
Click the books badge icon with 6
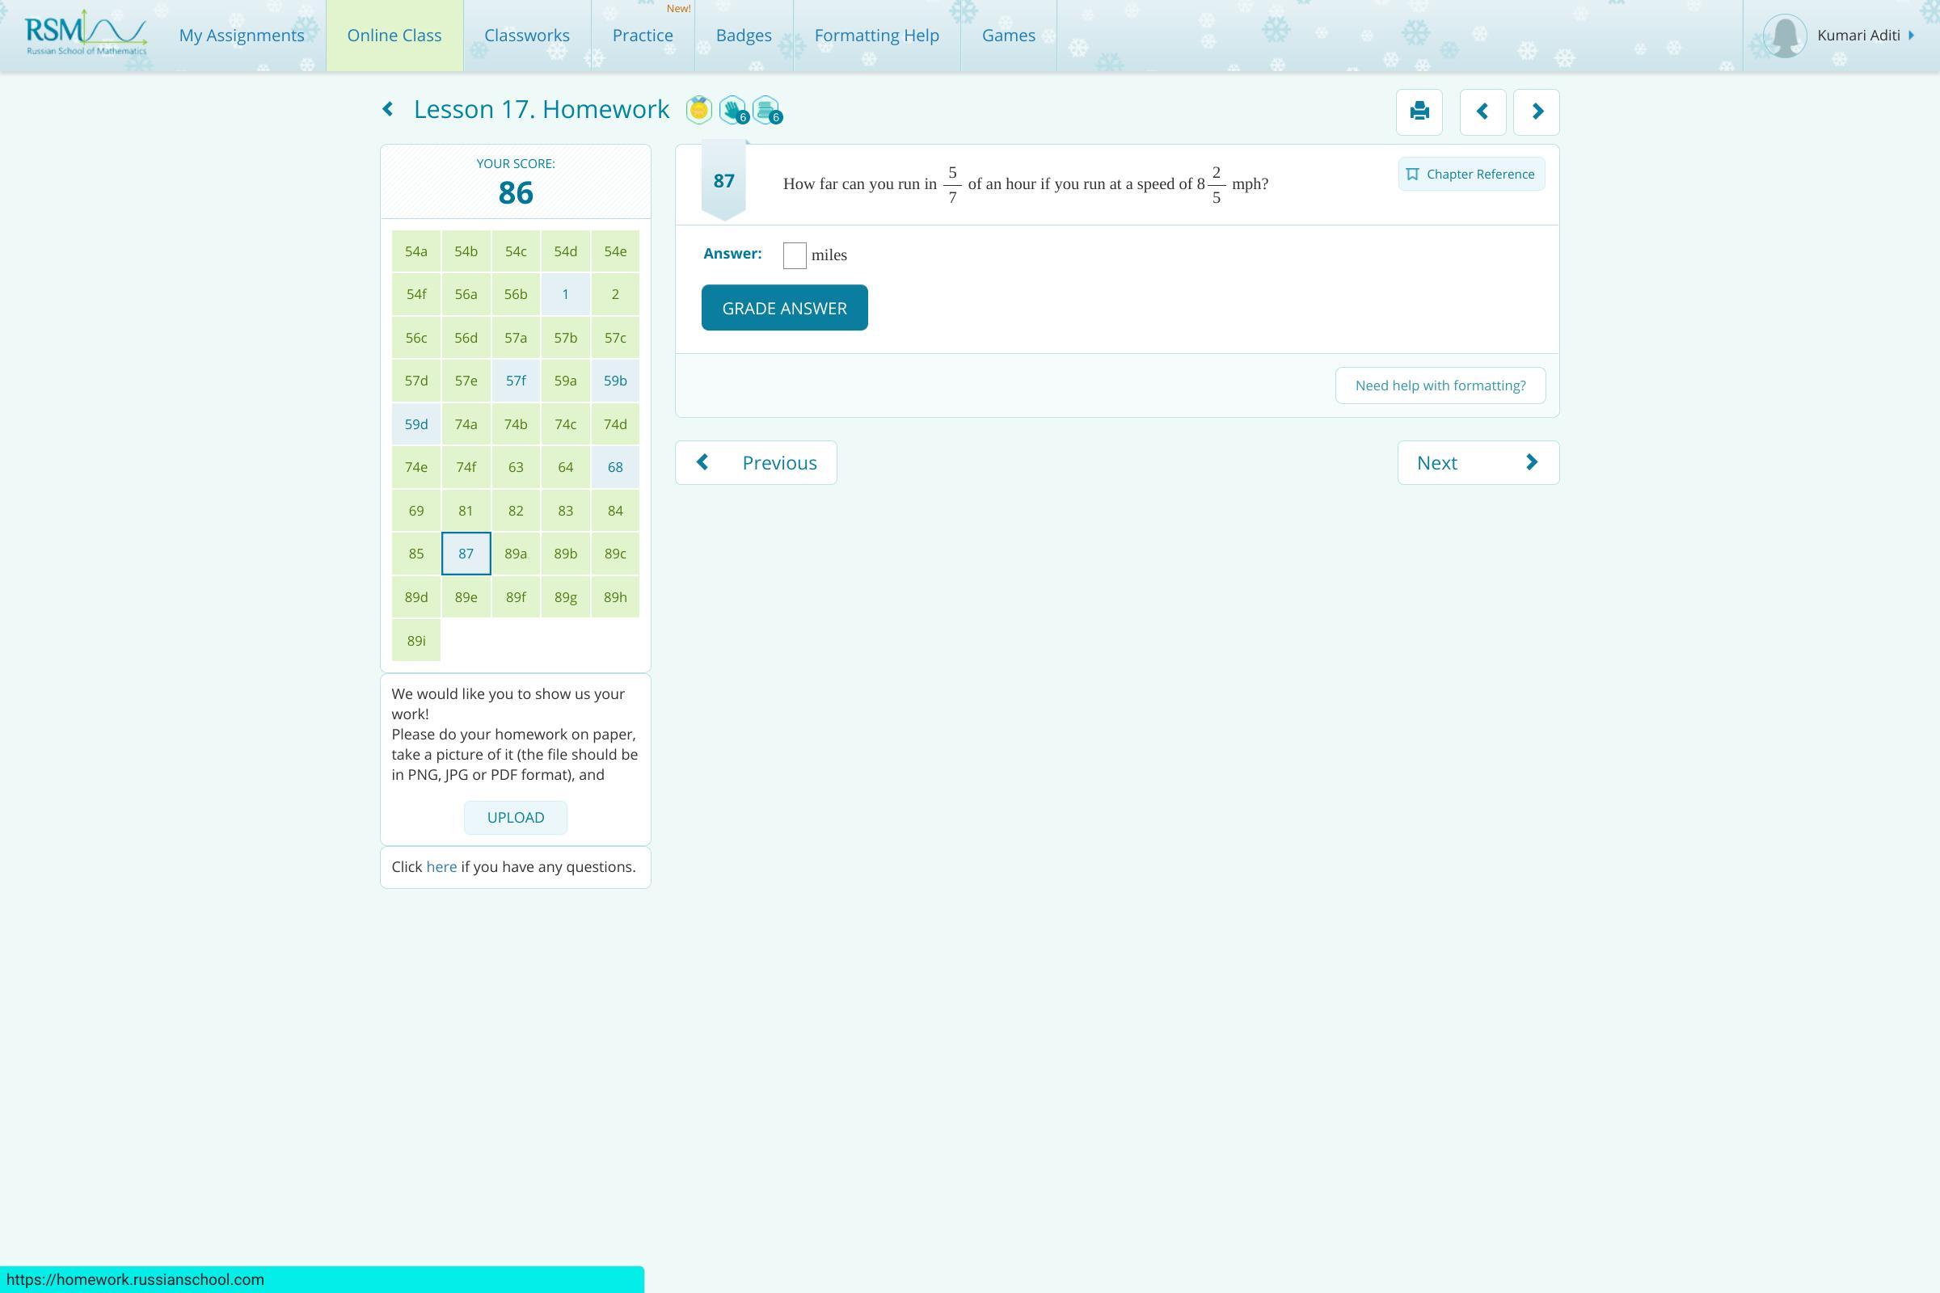766,110
